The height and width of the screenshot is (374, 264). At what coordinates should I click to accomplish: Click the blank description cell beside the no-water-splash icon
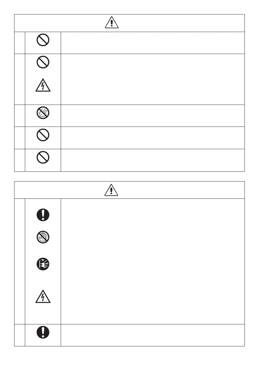(x=153, y=116)
